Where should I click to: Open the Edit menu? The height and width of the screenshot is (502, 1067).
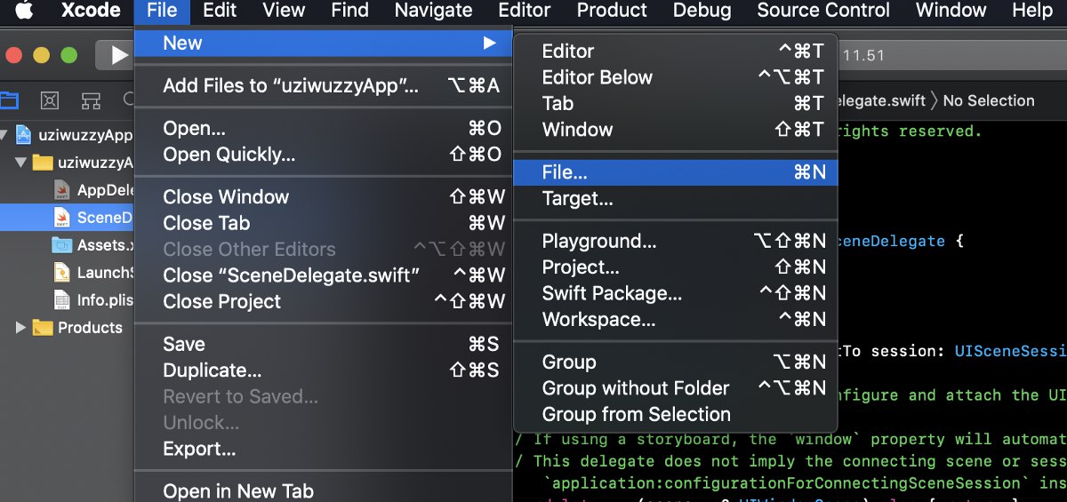[x=220, y=11]
